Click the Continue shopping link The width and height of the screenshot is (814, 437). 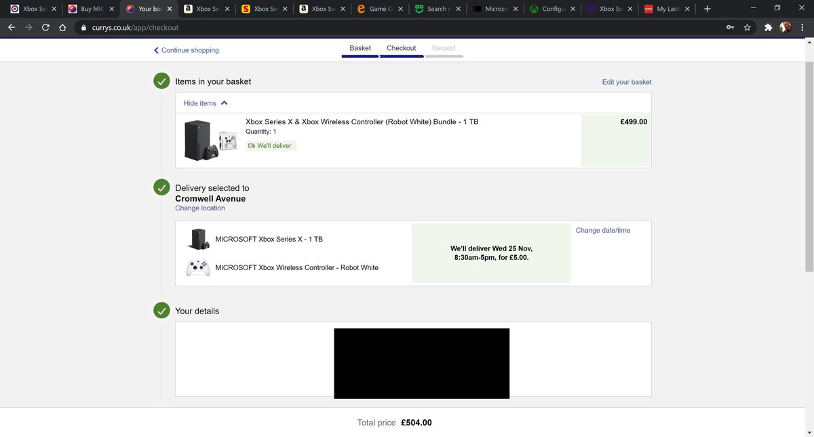coord(190,50)
